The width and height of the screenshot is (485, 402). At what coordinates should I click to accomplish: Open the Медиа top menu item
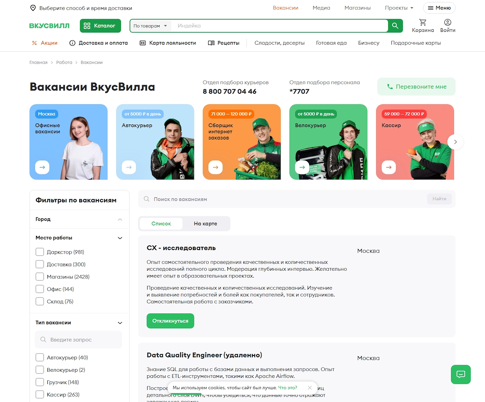point(321,8)
